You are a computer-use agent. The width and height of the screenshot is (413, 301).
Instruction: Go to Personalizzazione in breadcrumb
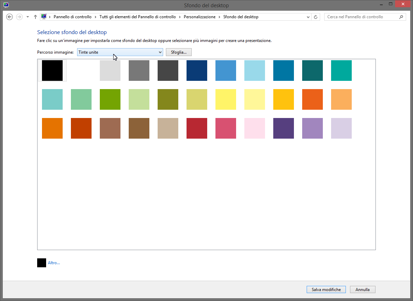[x=199, y=17]
